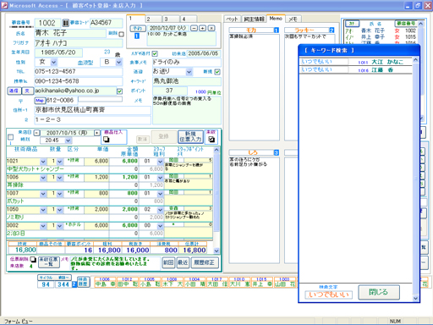The height and width of the screenshot is (325, 433).
Task: Click the 伝票削除 slip delete icon
Action: tap(33, 259)
